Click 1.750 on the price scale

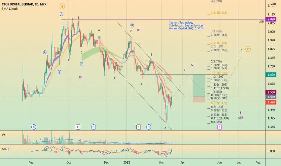tap(271, 66)
